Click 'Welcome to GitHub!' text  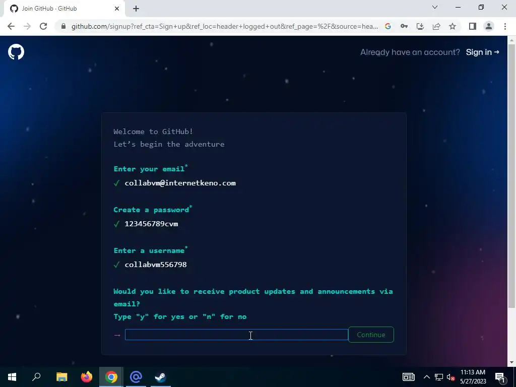coord(153,132)
